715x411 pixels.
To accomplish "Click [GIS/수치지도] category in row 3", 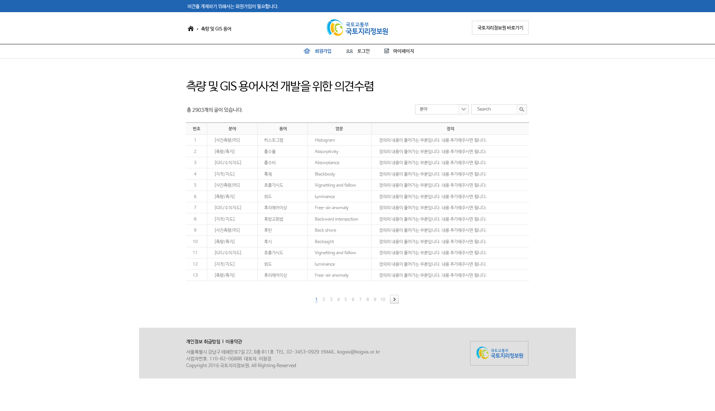I will click(x=228, y=163).
